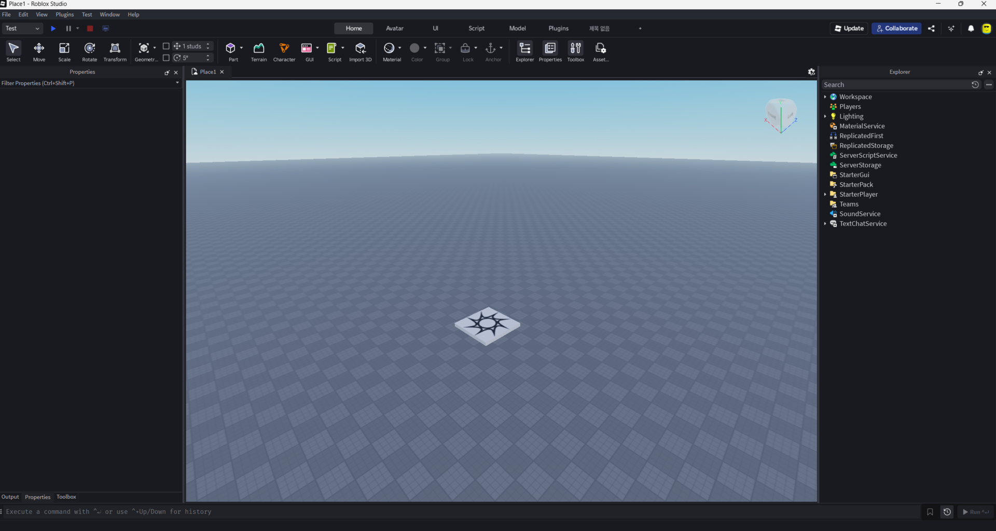
Task: Open the Terrain editor
Action: pos(258,51)
